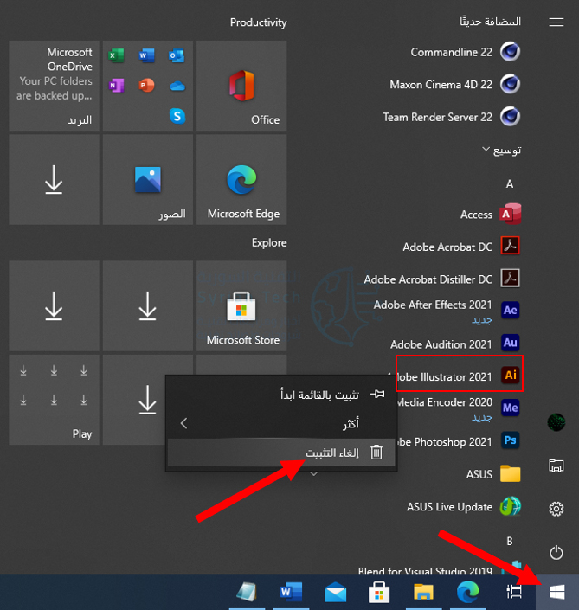Open Skype in the Office apps tile
The image size is (579, 610).
[177, 116]
